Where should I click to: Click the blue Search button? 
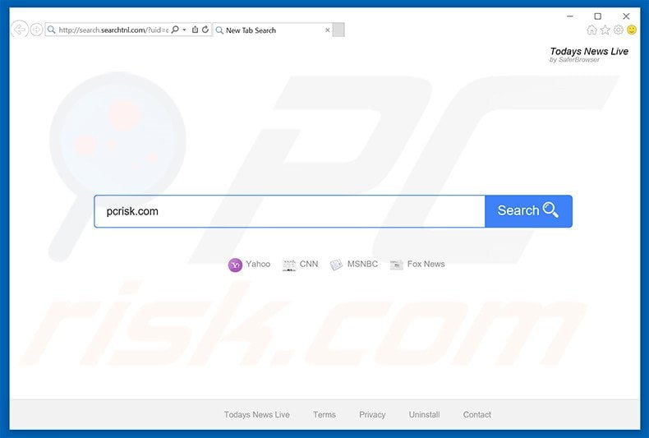pos(528,211)
